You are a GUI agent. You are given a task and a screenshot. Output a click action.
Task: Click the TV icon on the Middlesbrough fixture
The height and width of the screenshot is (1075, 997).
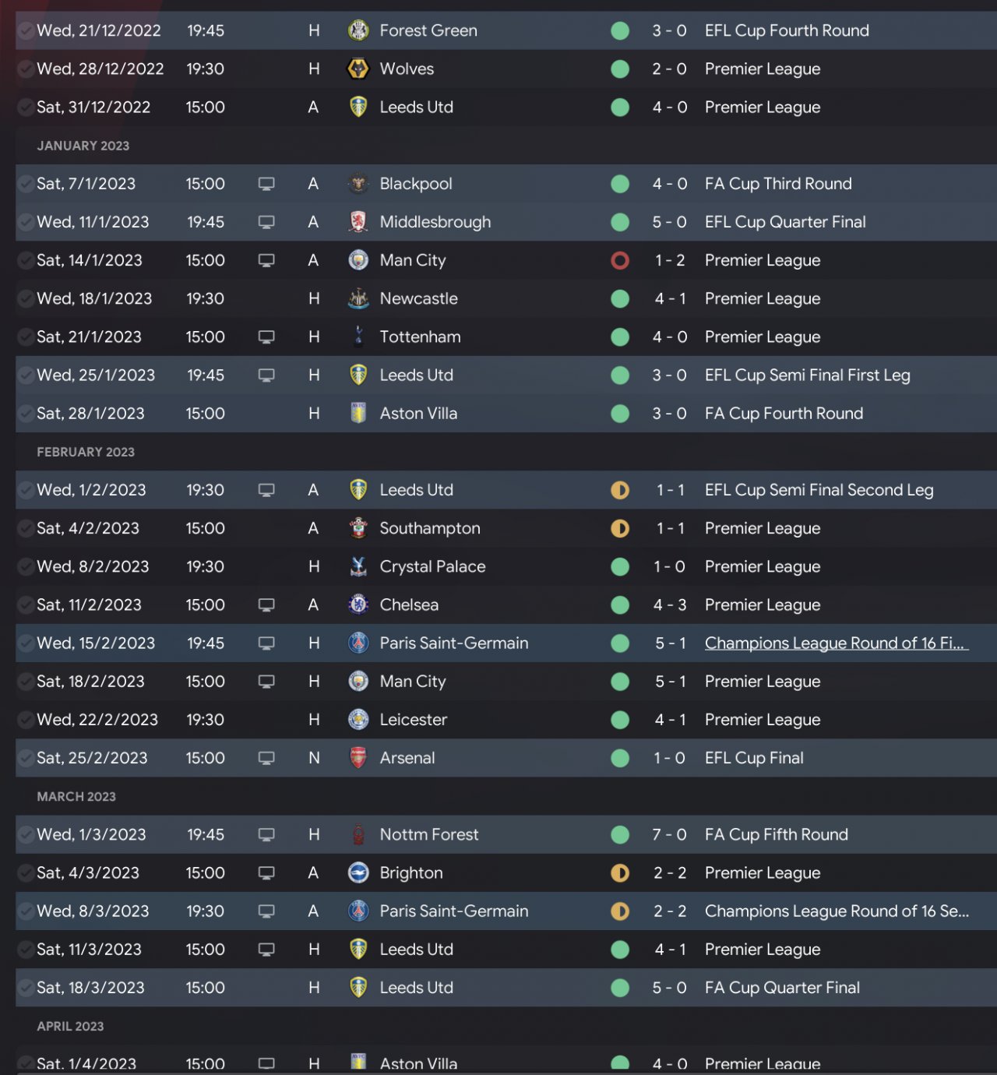266,222
